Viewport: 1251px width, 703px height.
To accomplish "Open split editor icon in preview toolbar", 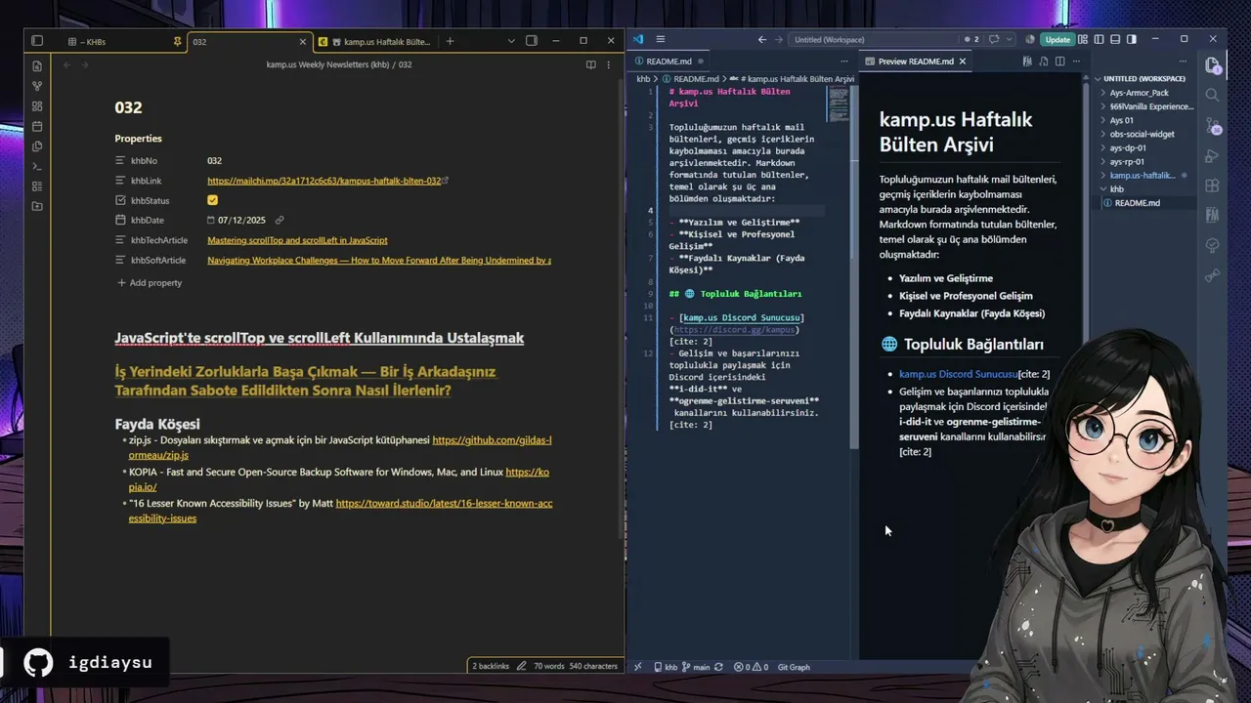I will (1059, 62).
